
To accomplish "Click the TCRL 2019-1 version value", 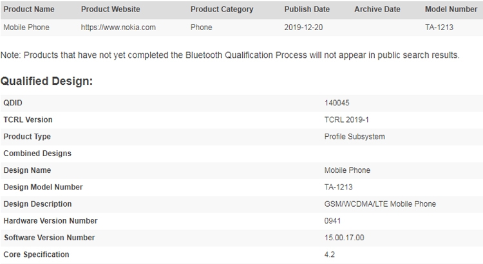I will tap(346, 119).
